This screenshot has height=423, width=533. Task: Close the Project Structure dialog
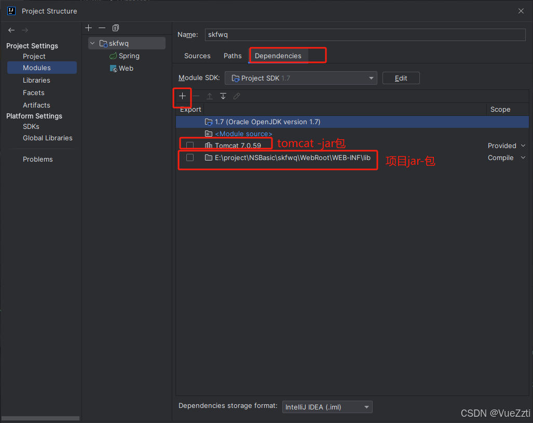click(521, 11)
